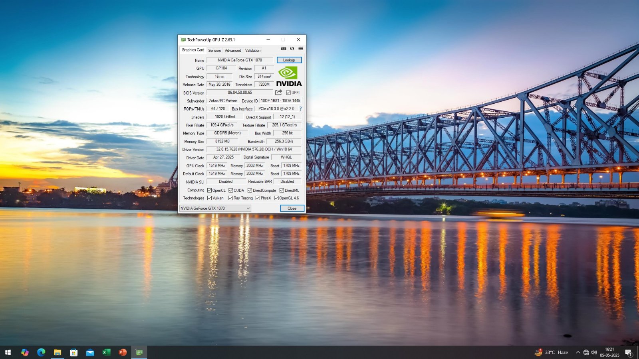Expand the NVIDIA GeForce GTX 1070 GPU dropdown

(x=215, y=208)
